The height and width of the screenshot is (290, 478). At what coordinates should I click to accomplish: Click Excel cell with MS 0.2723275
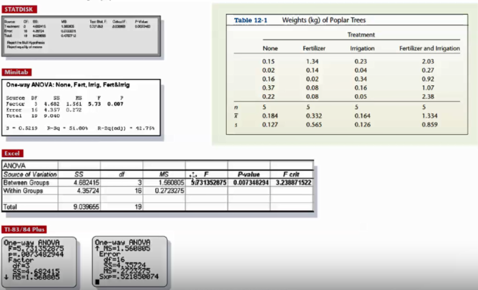click(x=164, y=191)
